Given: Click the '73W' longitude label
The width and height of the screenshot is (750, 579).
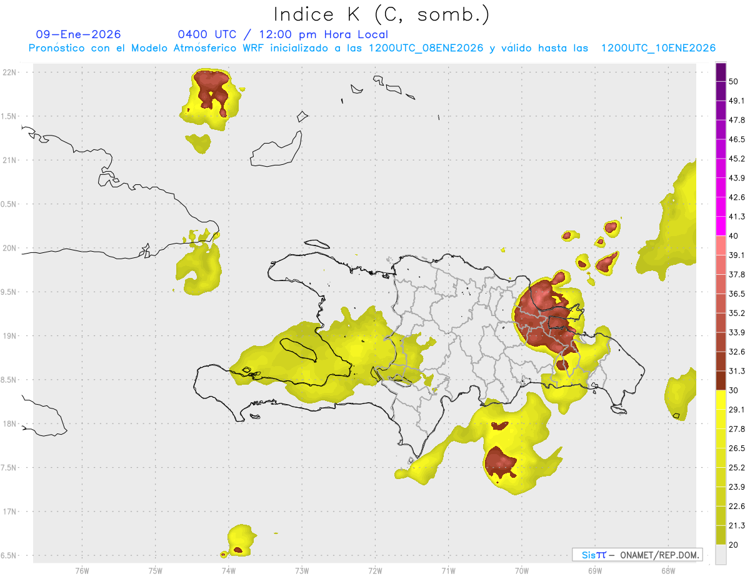Looking at the screenshot, I should coord(302,570).
